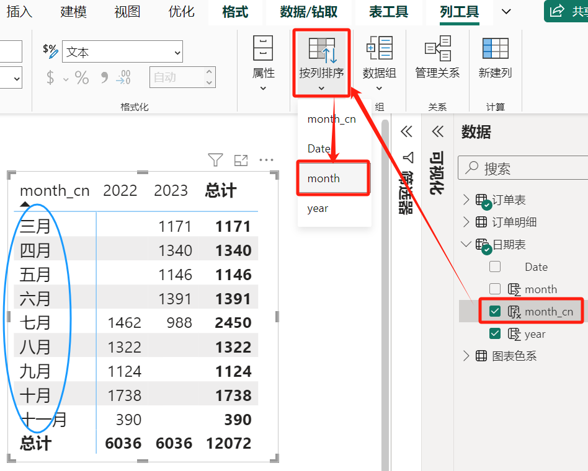Click the currency dollar format icon
The image size is (588, 471).
point(50,77)
